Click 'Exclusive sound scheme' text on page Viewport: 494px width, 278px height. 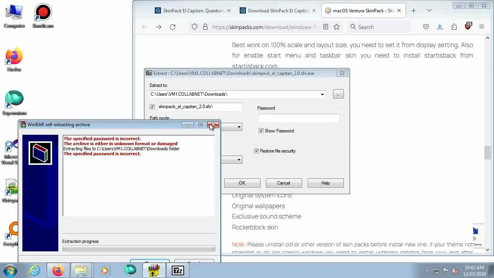tap(266, 217)
